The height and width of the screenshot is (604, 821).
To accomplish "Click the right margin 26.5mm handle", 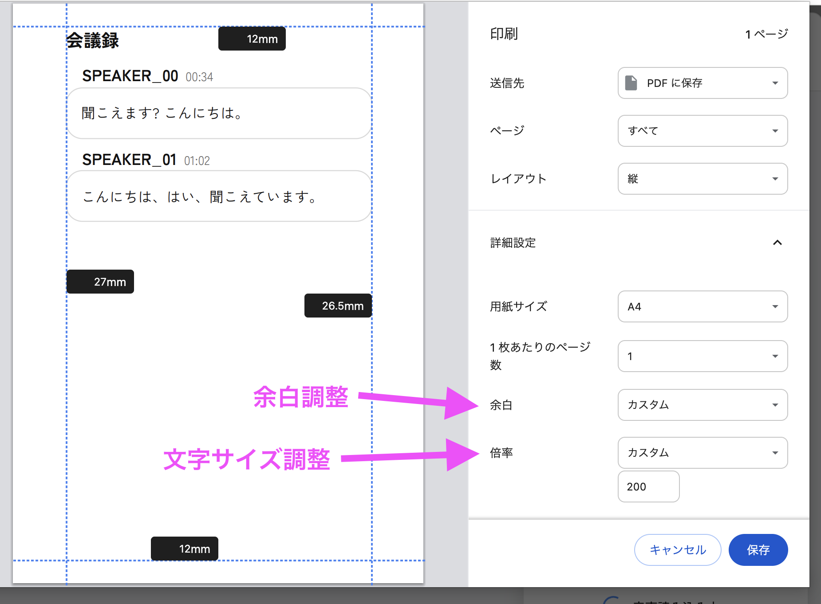I will tap(338, 306).
